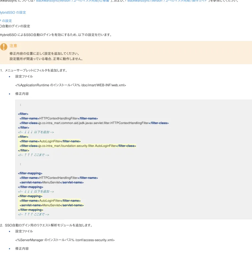Click the first ここまで comment line
252x256 pixels.
pos(33,155)
